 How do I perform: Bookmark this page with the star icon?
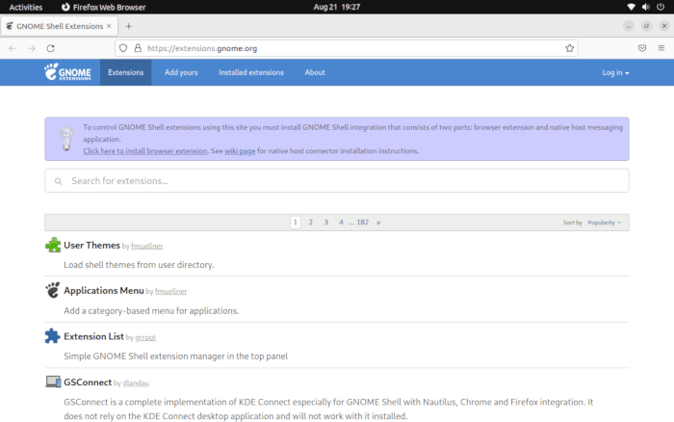point(570,48)
